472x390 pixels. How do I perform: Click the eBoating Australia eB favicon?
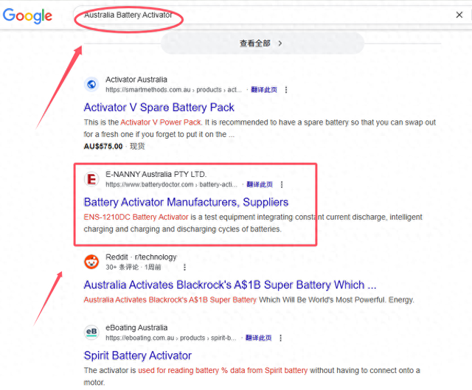tap(91, 332)
